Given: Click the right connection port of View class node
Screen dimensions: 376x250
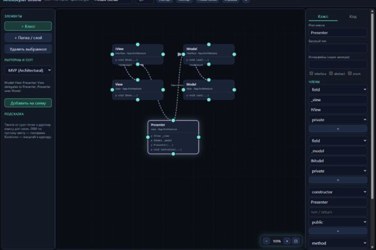Looking at the screenshot, I should tap(163, 90).
